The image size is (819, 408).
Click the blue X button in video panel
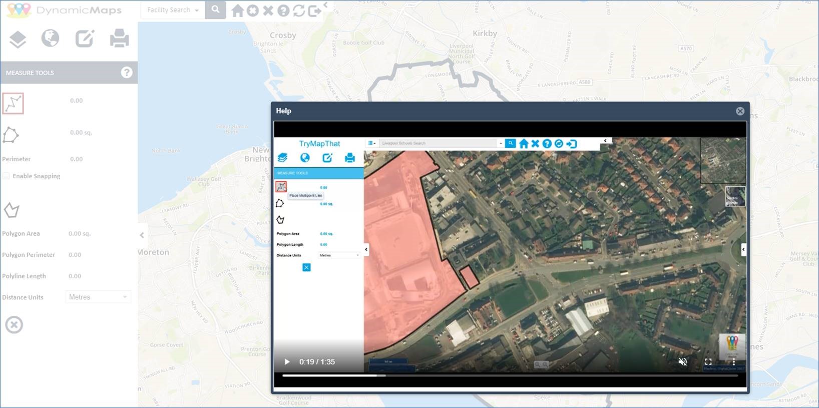[x=306, y=267]
